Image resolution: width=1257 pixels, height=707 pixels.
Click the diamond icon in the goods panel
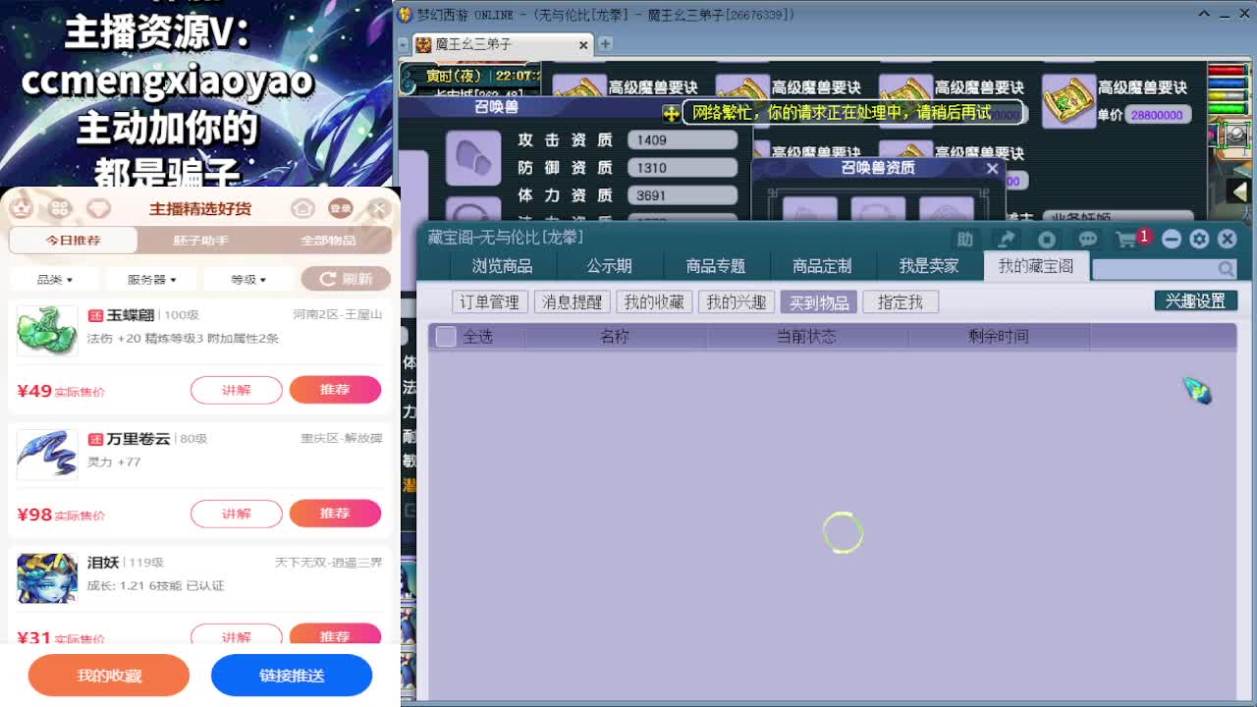click(98, 208)
